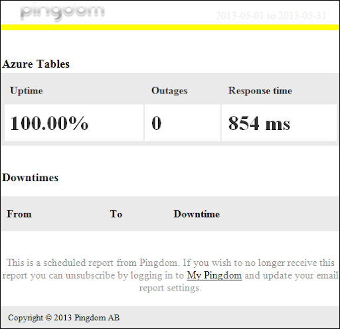340x329 pixels.
Task: Click the scheduled report notice paragraph
Action: pyautogui.click(x=170, y=275)
